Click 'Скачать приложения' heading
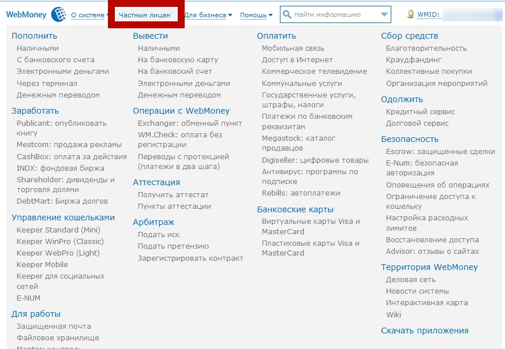The height and width of the screenshot is (349, 505). click(424, 331)
